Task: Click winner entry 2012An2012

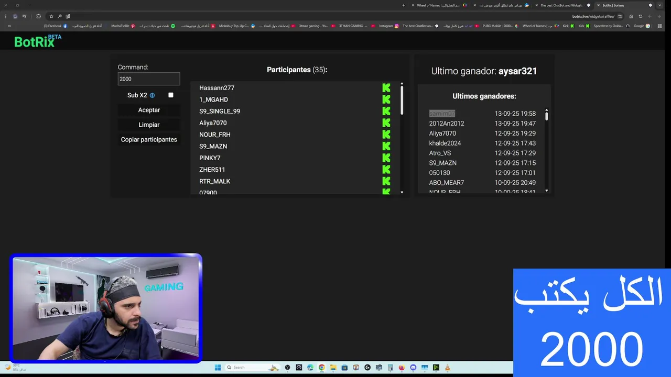Action: pos(447,124)
